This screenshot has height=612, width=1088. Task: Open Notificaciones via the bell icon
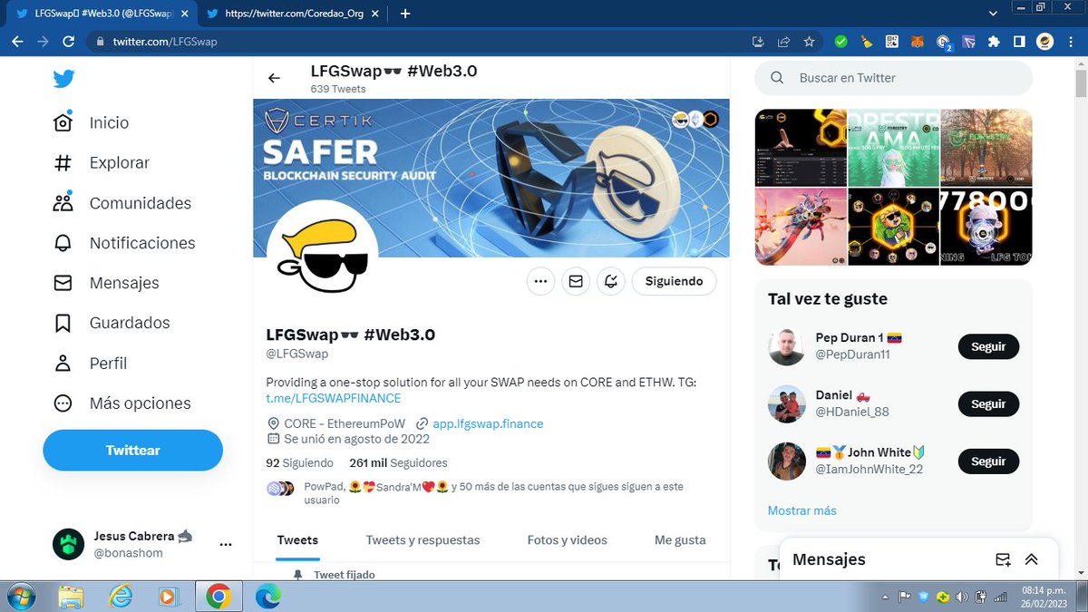63,242
